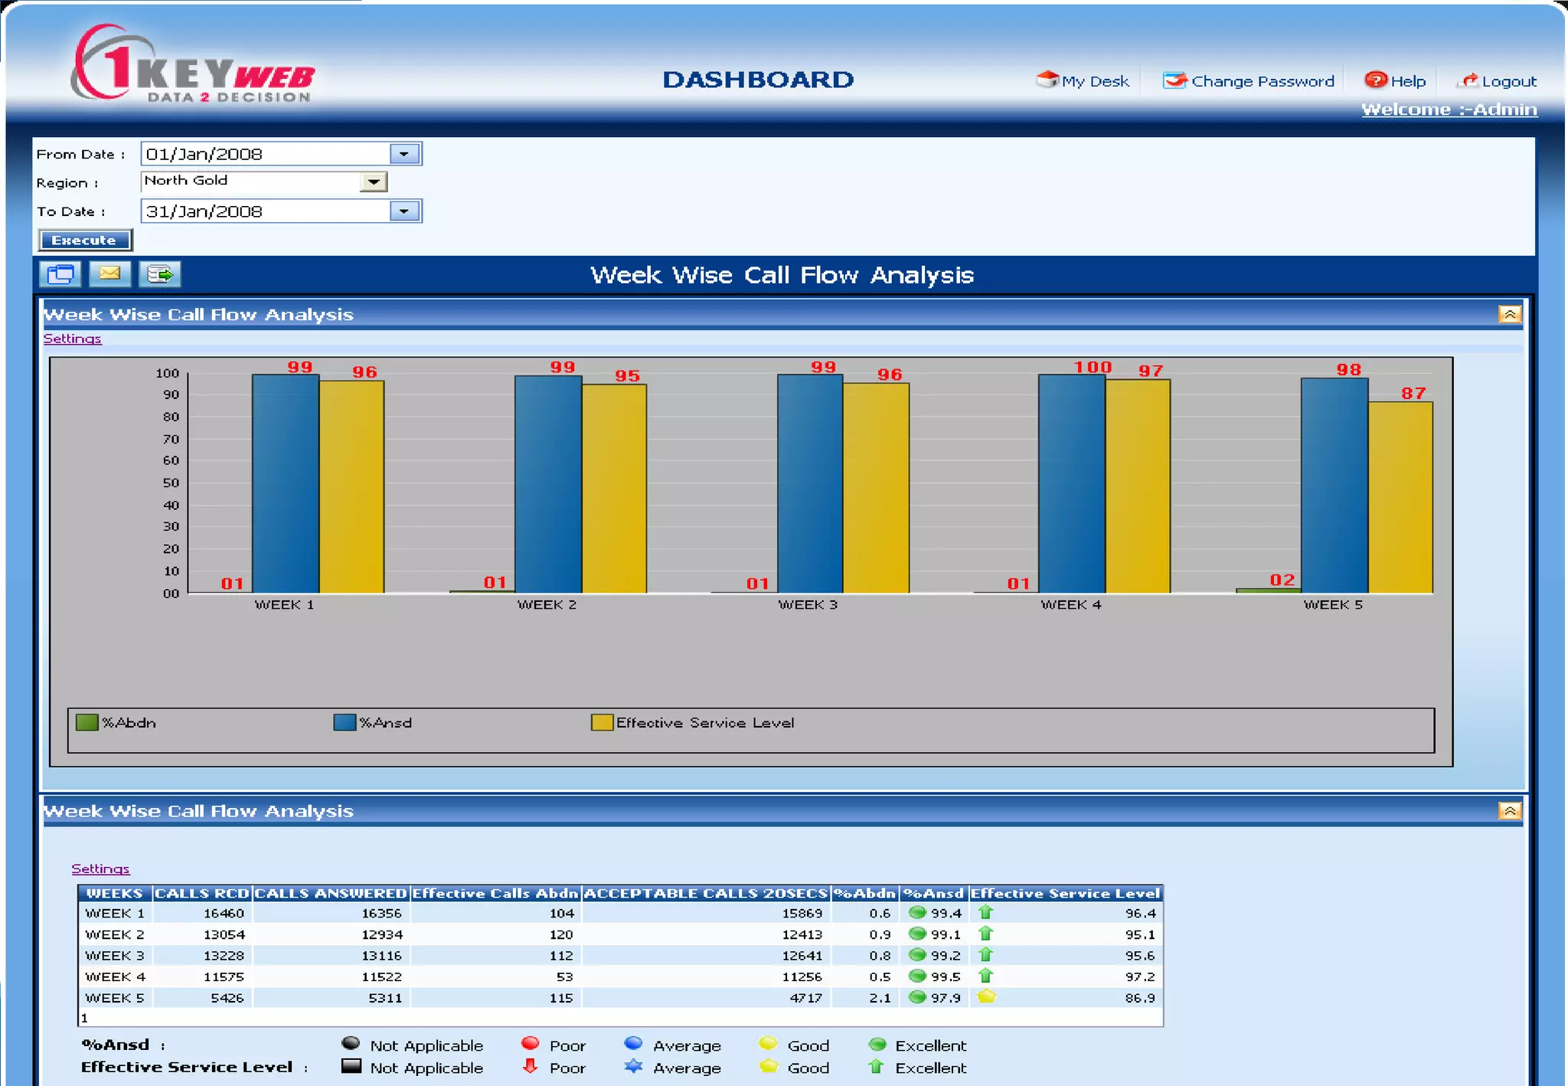1568x1086 pixels.
Task: Click the black Not Applicable circle legend icon
Action: (x=351, y=1043)
